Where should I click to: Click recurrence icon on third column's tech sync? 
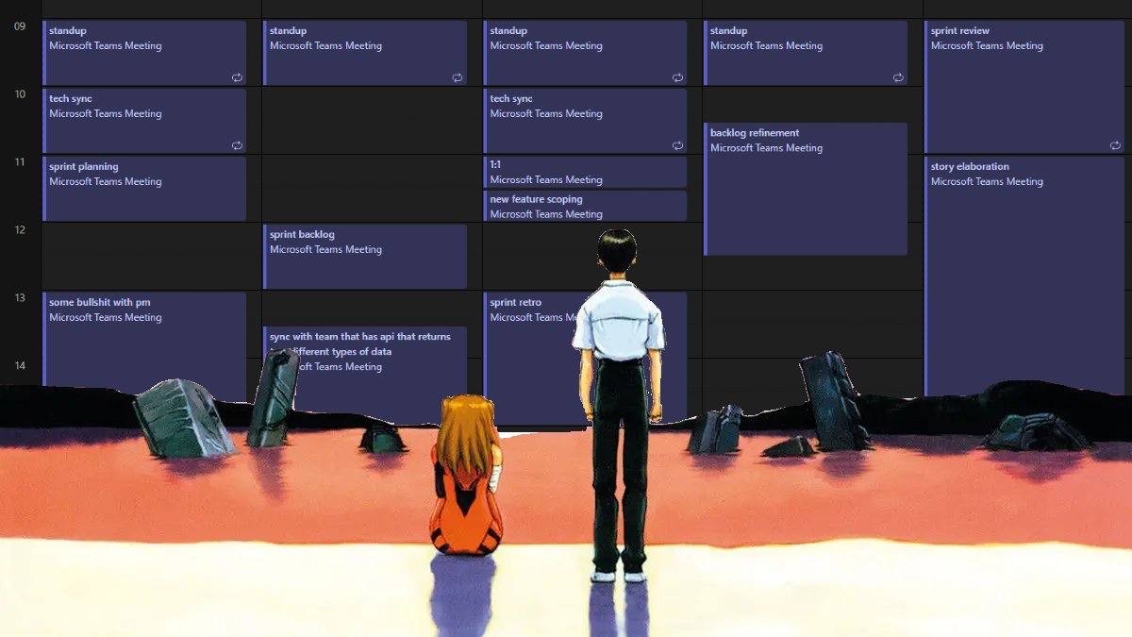click(x=677, y=145)
